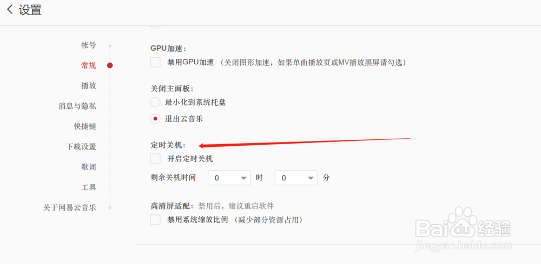Check the 开启定时关机 checkbox
The image size is (541, 264).
pyautogui.click(x=155, y=159)
